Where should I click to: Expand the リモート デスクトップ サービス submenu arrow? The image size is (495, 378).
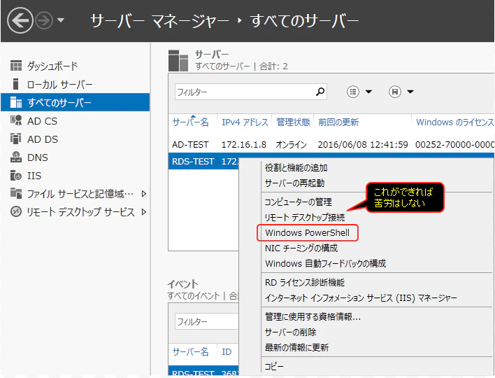(x=144, y=212)
